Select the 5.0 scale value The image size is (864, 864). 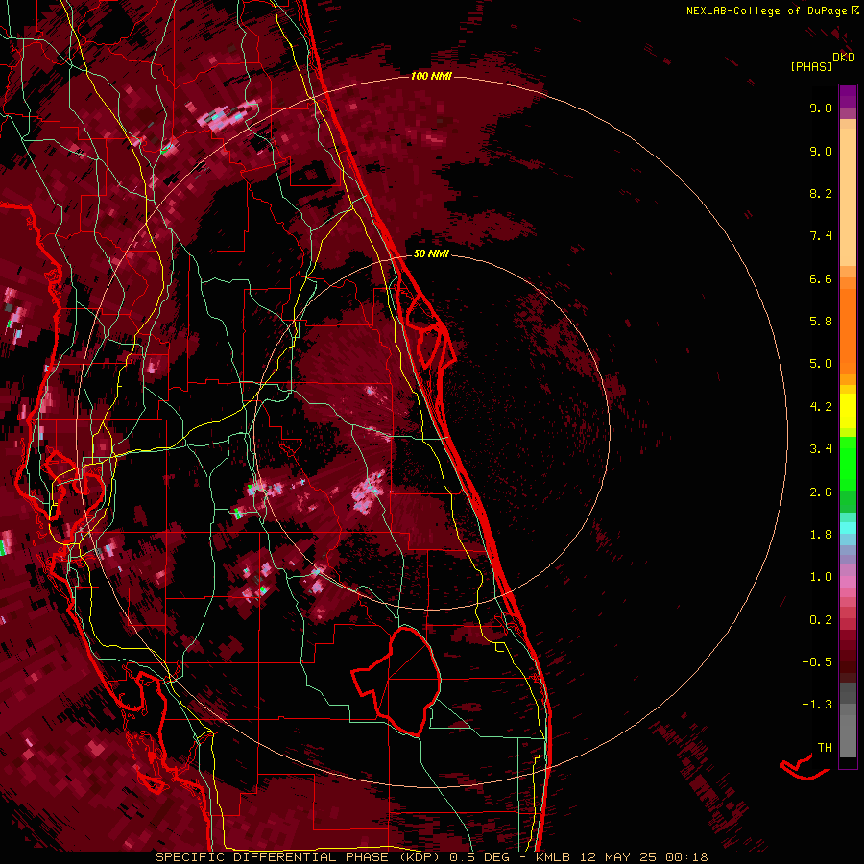click(x=821, y=364)
